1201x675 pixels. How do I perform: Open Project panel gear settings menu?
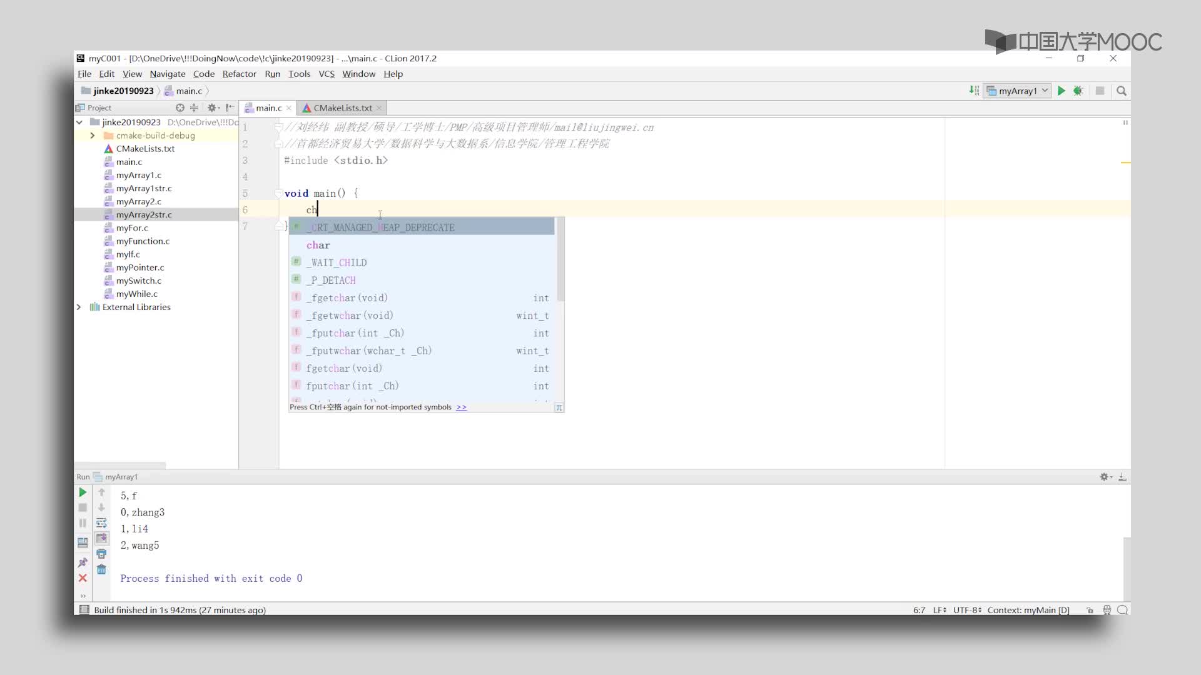pos(213,107)
